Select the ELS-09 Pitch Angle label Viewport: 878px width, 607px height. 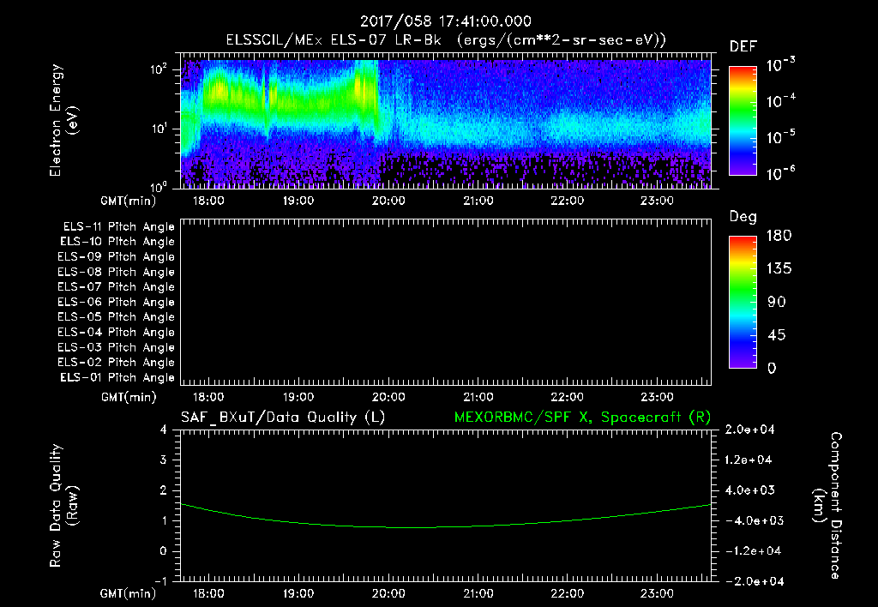click(116, 257)
